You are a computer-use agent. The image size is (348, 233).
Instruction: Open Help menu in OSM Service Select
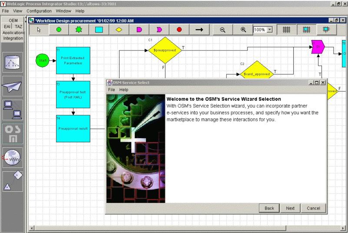pos(124,90)
